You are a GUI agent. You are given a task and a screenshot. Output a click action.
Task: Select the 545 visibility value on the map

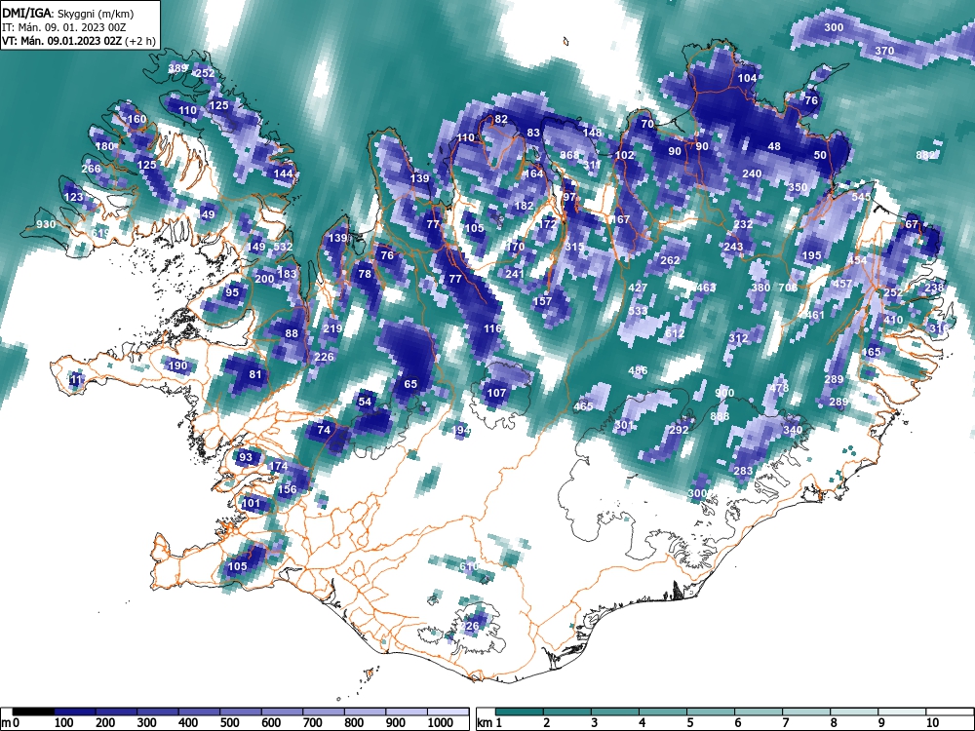click(861, 197)
